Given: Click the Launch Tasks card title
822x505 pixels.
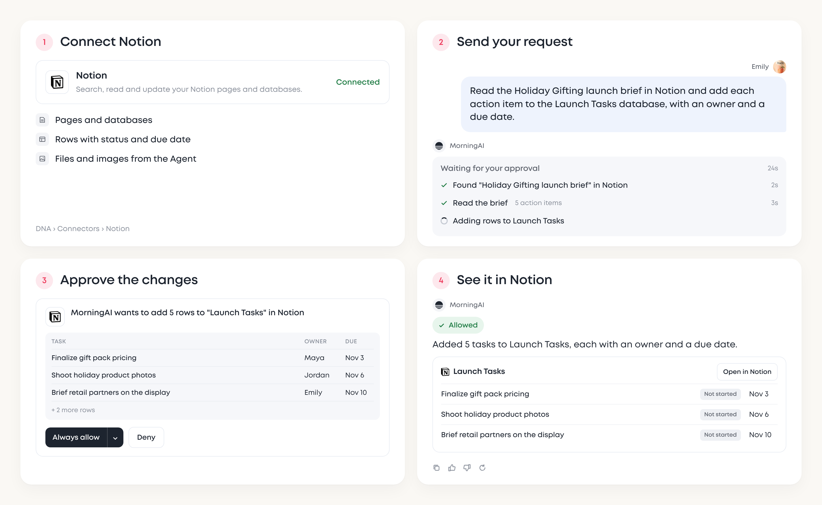Looking at the screenshot, I should tap(479, 371).
